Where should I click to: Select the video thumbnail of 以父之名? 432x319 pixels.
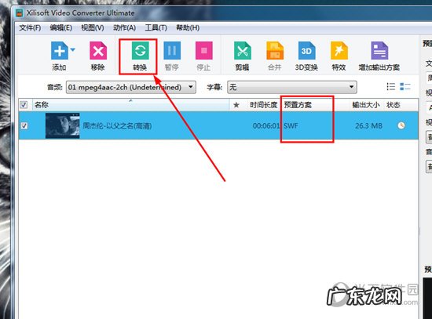(63, 125)
